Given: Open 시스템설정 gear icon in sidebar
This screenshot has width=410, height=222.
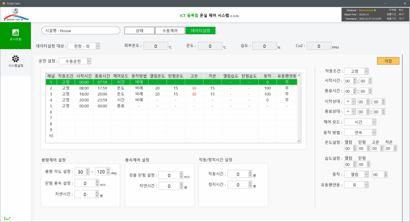Looking at the screenshot, I should [x=15, y=61].
